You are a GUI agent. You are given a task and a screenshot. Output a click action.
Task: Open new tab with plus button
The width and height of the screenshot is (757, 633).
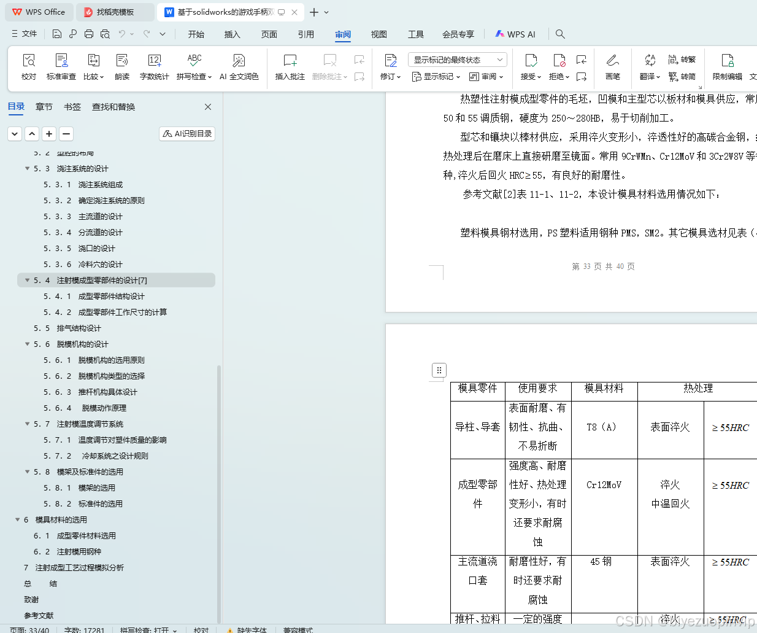(314, 12)
